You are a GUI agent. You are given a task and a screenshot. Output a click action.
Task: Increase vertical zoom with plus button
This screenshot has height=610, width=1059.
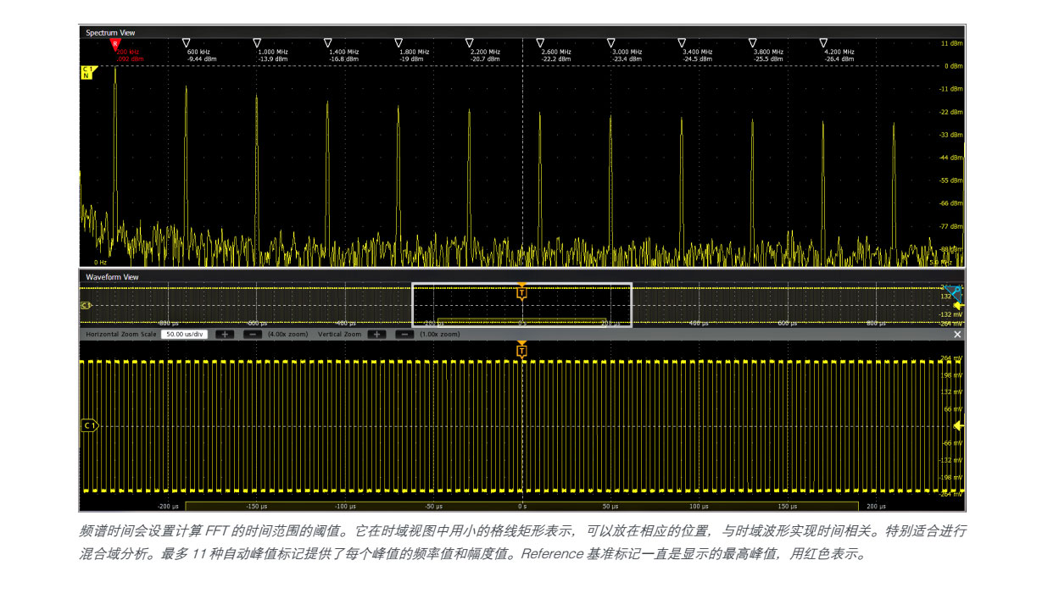(x=376, y=335)
